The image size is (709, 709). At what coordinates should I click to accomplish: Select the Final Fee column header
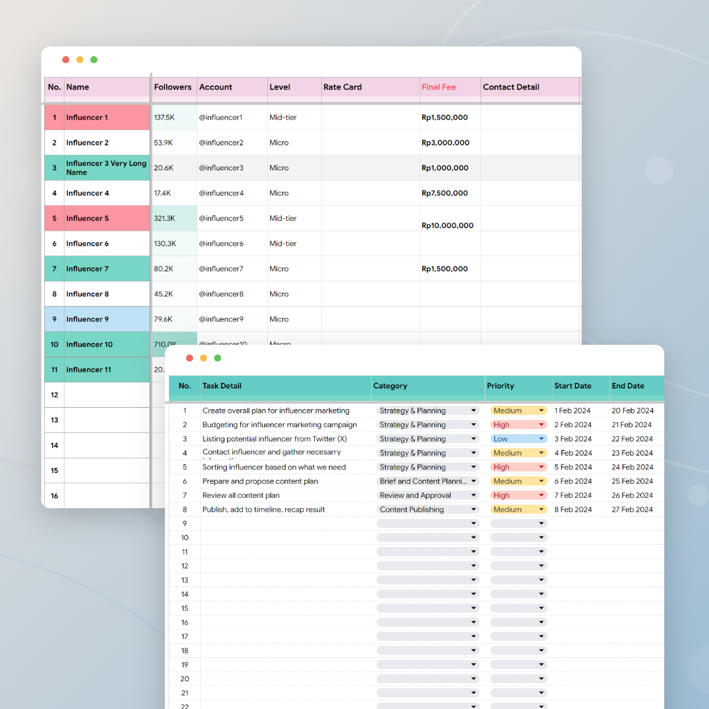pos(441,87)
